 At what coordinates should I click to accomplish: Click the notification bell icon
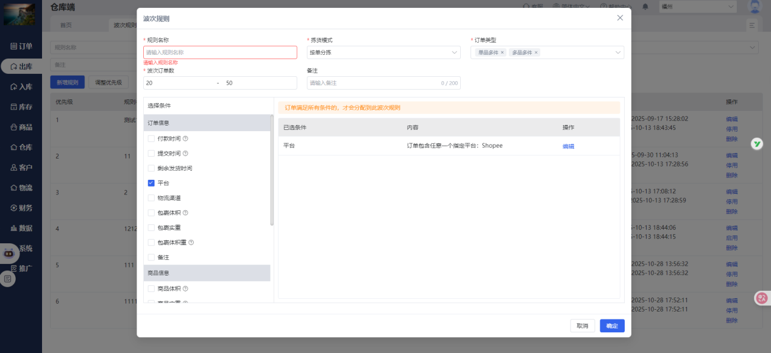[645, 7]
